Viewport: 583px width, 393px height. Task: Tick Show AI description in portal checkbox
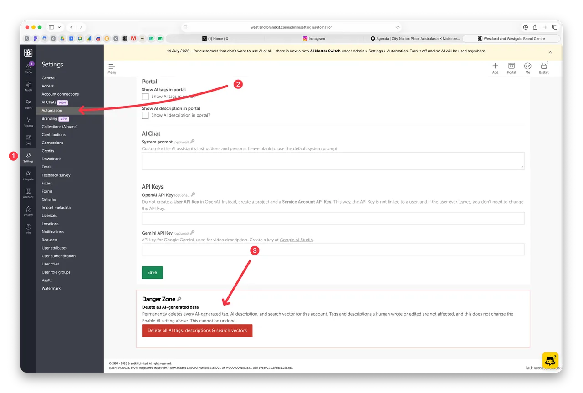pyautogui.click(x=145, y=115)
